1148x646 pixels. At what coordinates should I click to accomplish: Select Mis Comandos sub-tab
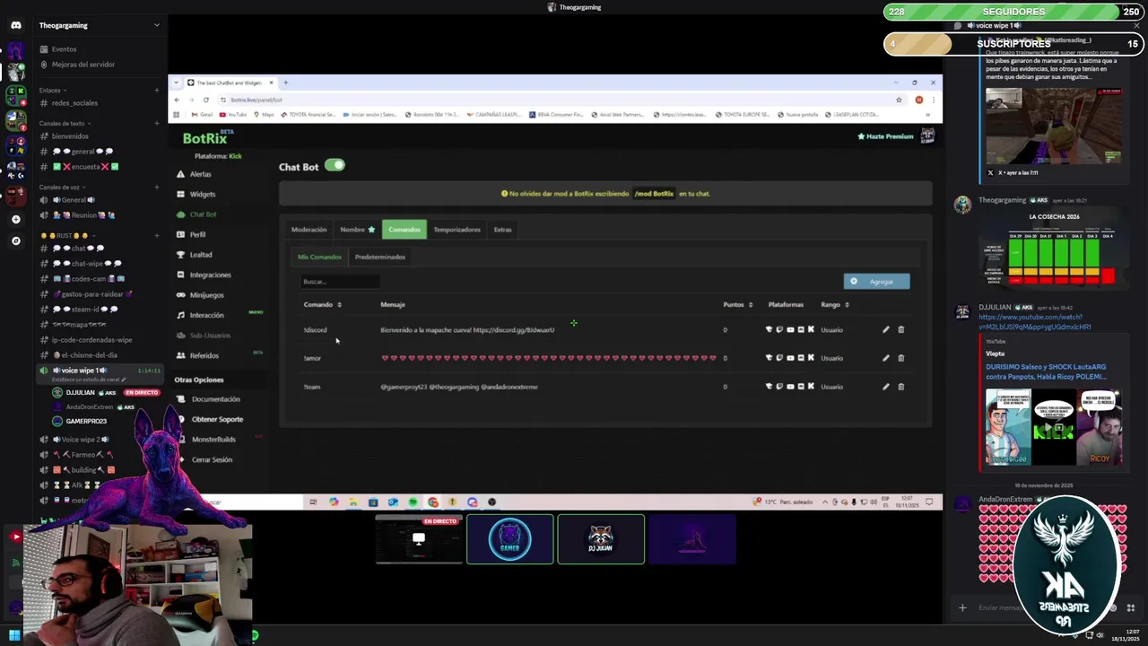319,257
